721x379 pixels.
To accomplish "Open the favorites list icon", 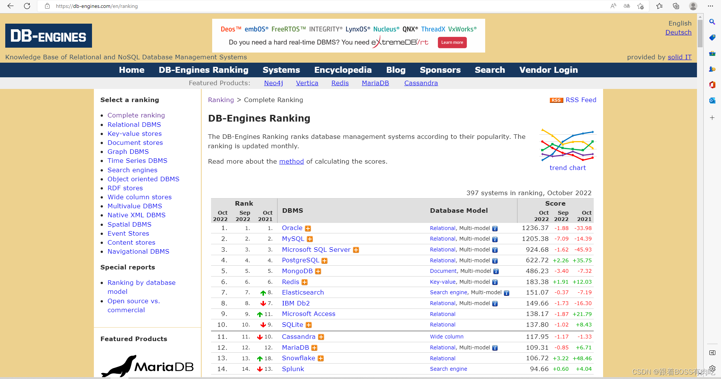I will (x=659, y=6).
